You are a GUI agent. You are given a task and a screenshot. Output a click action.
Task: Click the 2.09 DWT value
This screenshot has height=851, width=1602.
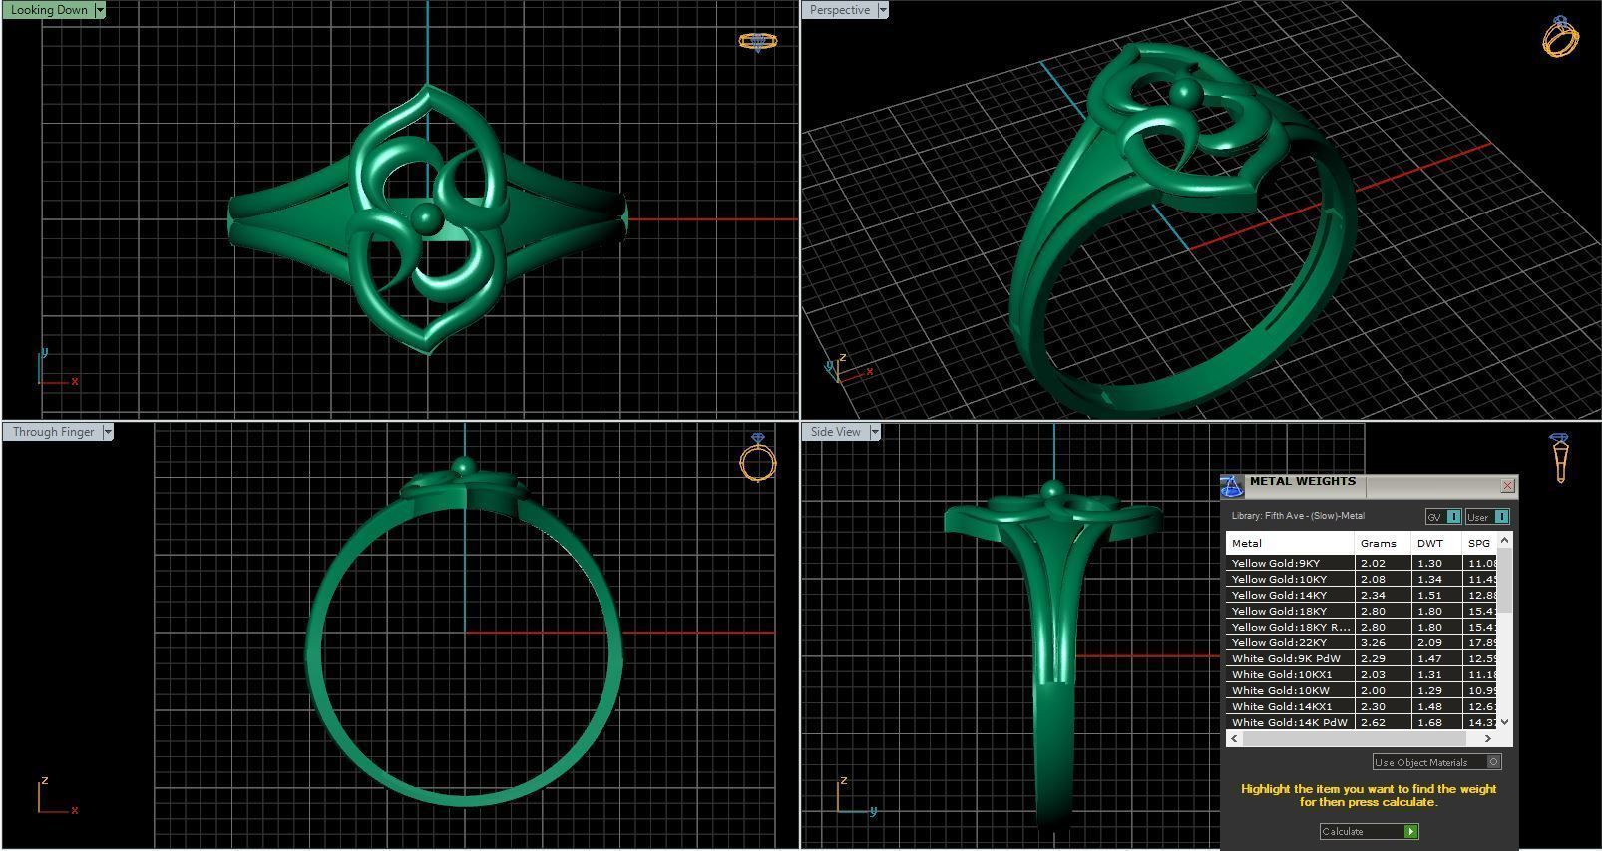[x=1429, y=642]
